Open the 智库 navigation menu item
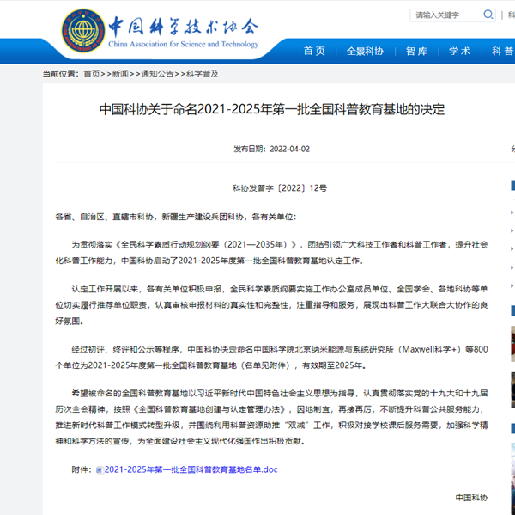Screen dimensions: 515x515 tap(416, 51)
